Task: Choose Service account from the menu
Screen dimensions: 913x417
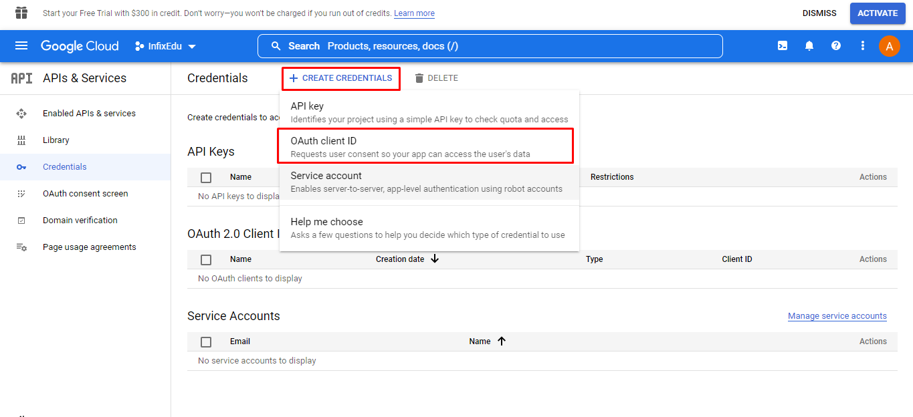Action: tap(429, 182)
